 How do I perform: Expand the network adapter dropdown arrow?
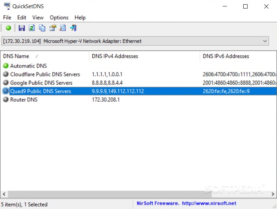point(265,41)
